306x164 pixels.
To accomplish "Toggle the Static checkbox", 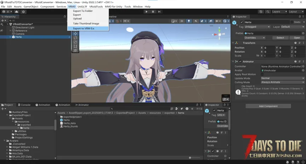I will point(292,22).
